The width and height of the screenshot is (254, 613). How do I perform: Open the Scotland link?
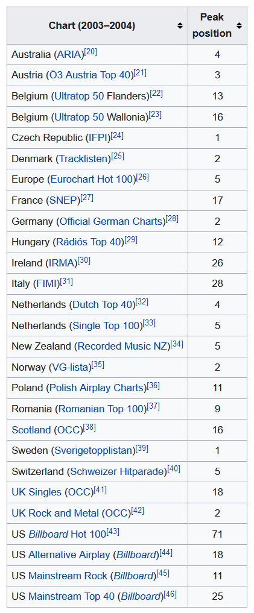click(31, 430)
